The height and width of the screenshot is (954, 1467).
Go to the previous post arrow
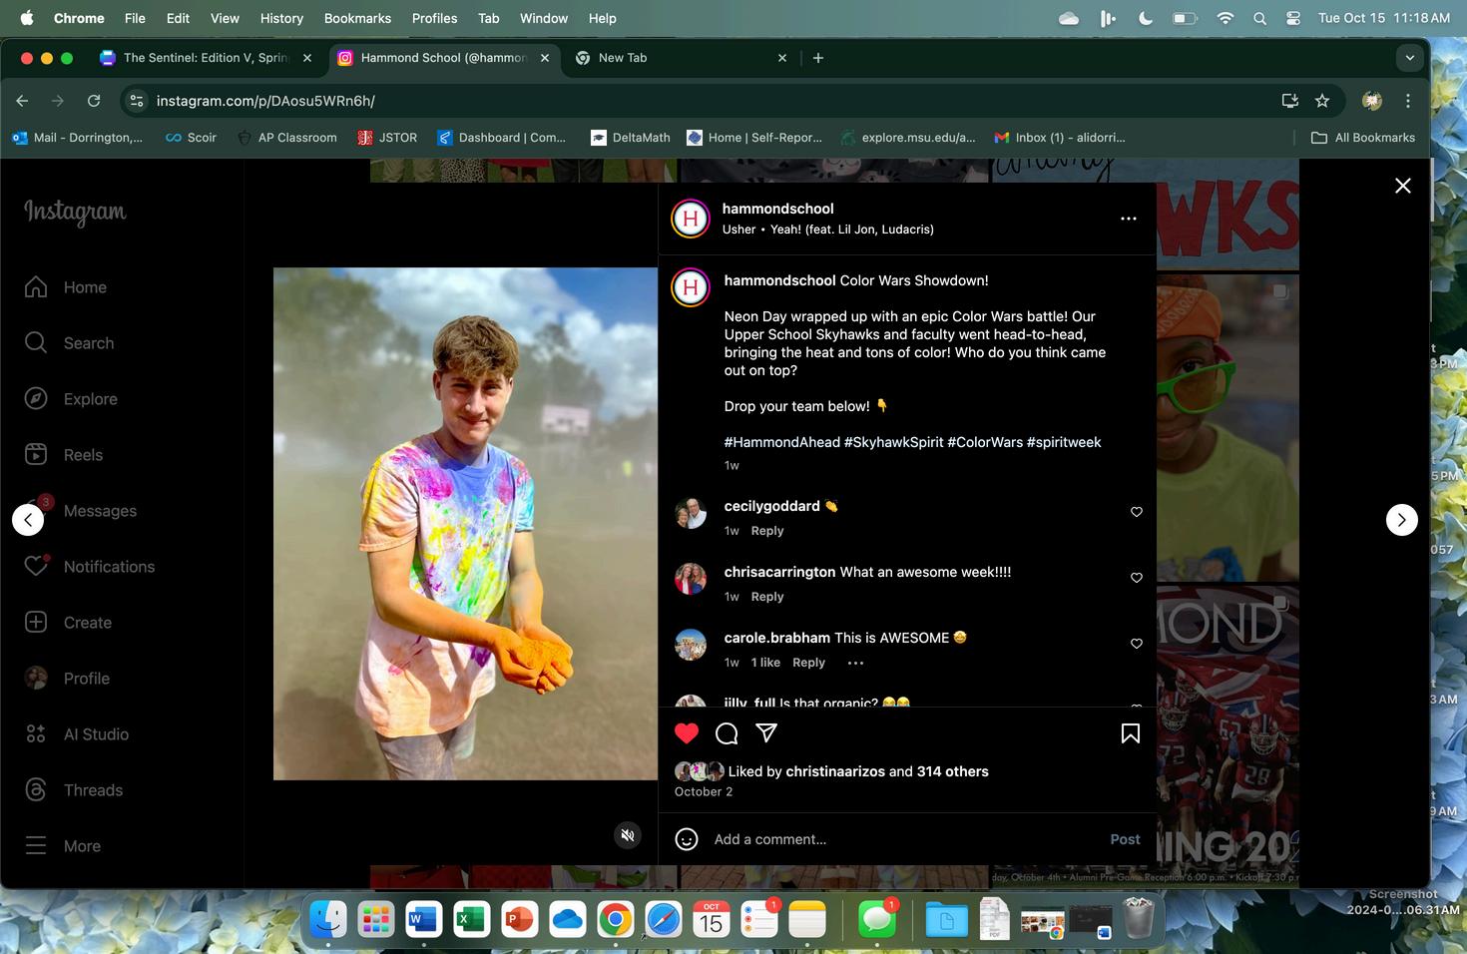pyautogui.click(x=28, y=520)
